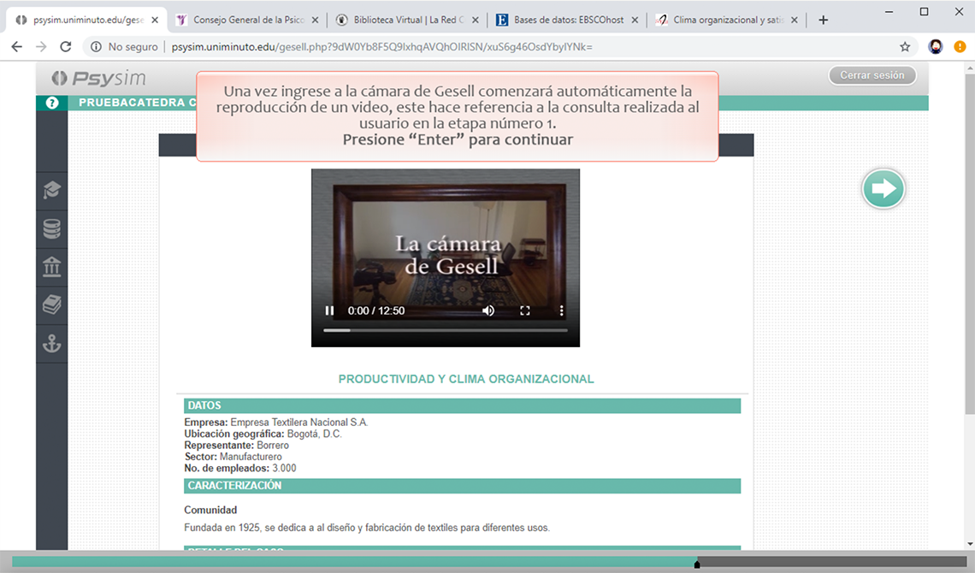Image resolution: width=975 pixels, height=573 pixels.
Task: Switch to Bases de datos EBSCOhost tab
Action: [x=569, y=20]
